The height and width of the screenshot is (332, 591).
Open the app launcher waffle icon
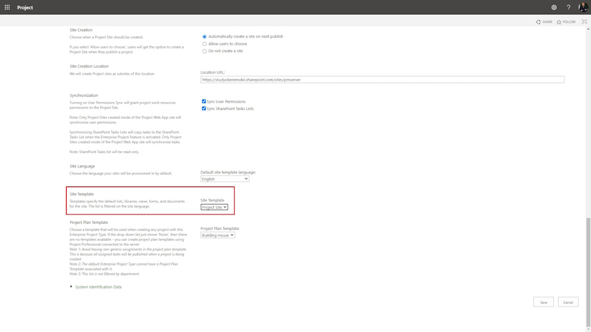point(7,7)
